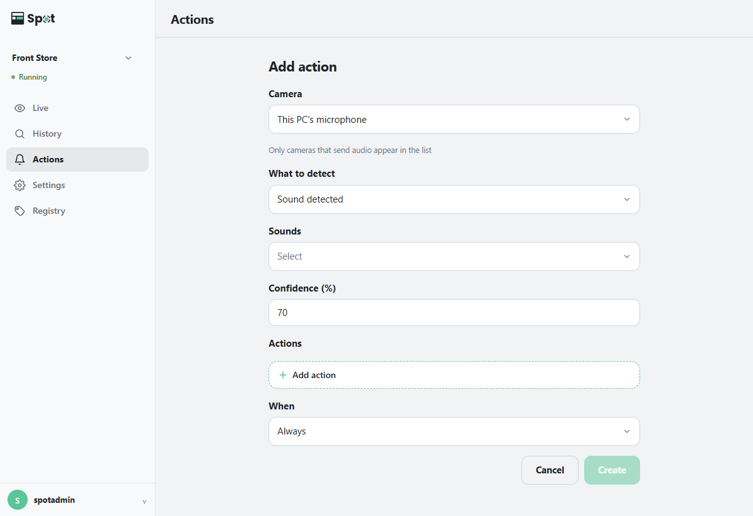The height and width of the screenshot is (516, 753).
Task: Click the Running status text
Action: click(x=33, y=77)
